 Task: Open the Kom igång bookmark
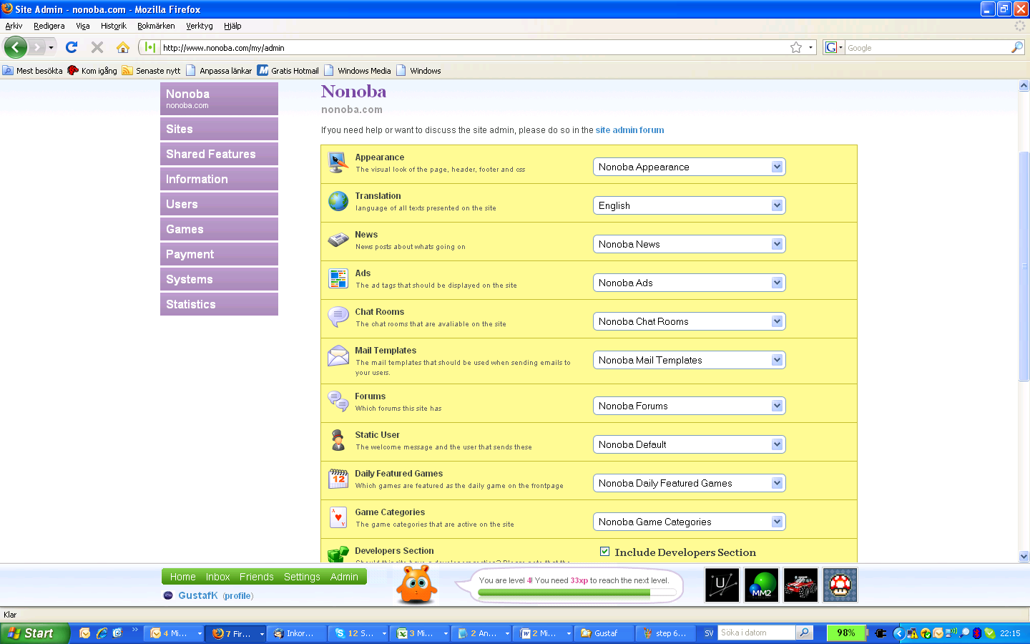(92, 71)
